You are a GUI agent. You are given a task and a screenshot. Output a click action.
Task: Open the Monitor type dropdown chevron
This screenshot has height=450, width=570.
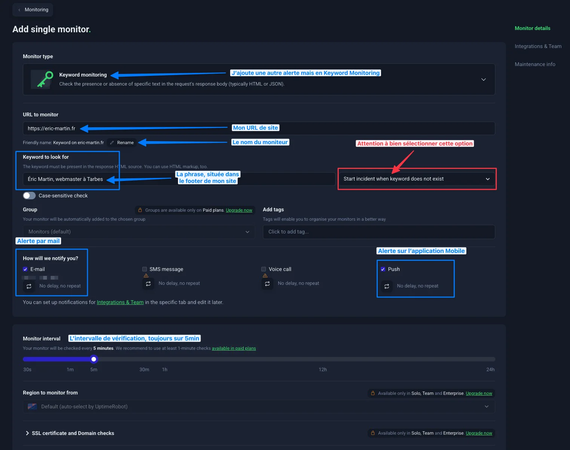(483, 80)
